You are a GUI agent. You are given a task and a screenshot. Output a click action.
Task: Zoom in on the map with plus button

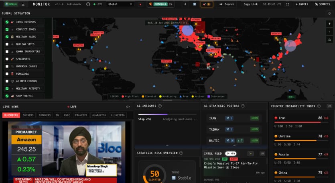pos(329,24)
